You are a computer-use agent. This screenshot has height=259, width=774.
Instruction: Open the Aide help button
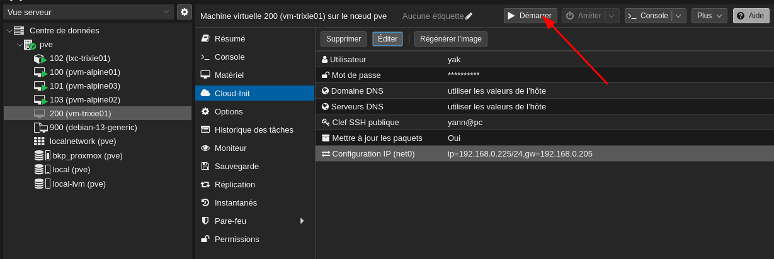click(x=751, y=16)
